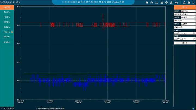Open the line trend icon in the top bar
This screenshot has height=110, width=196.
157,2
